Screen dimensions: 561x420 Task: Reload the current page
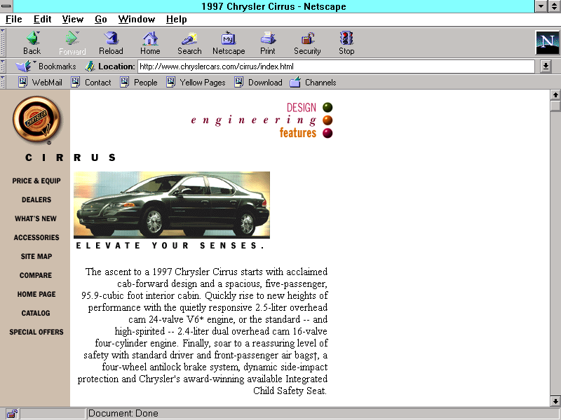111,43
